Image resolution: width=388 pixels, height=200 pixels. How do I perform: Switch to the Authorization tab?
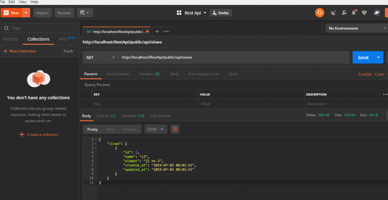point(118,74)
